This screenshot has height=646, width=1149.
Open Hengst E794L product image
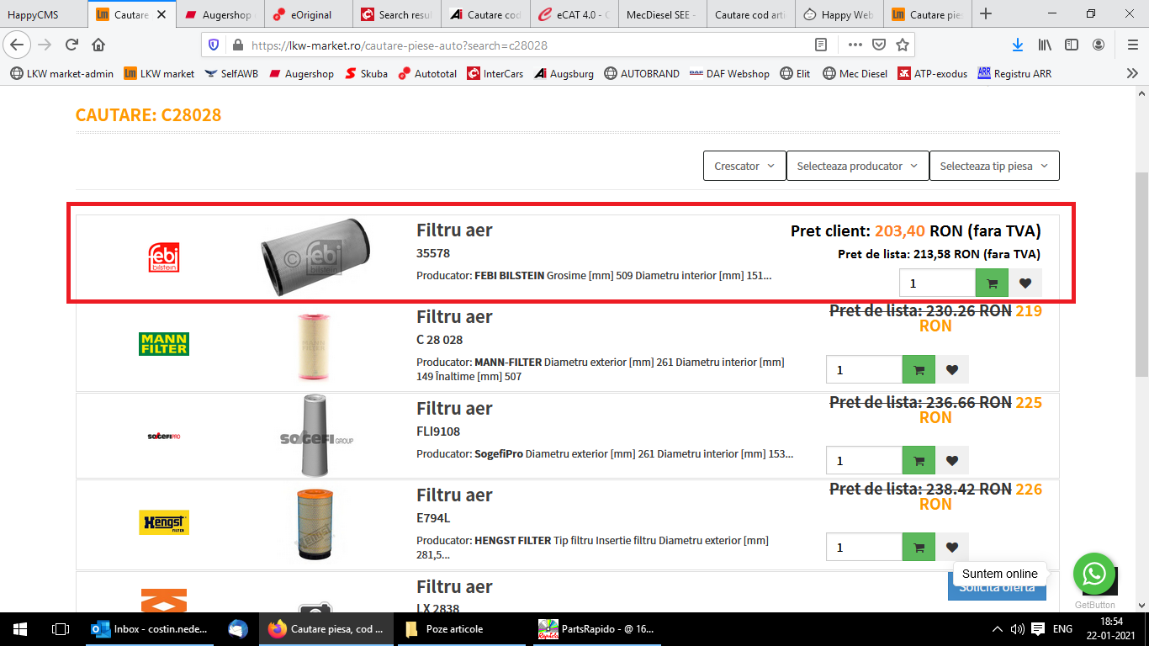[315, 525]
